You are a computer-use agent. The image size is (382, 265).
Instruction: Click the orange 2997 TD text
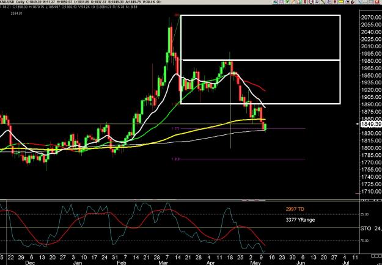tap(295, 209)
